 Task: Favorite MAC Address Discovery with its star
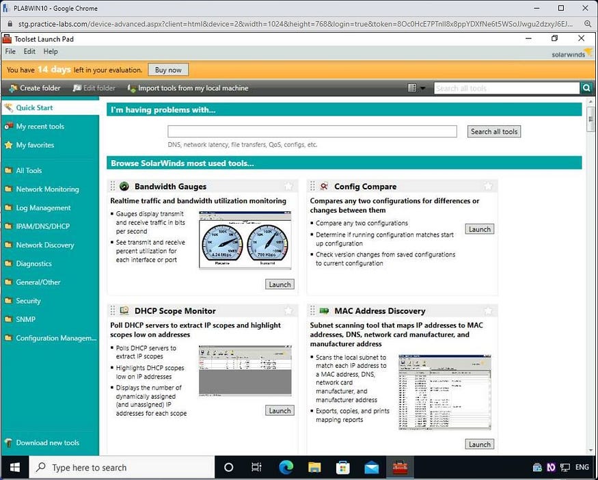point(488,310)
